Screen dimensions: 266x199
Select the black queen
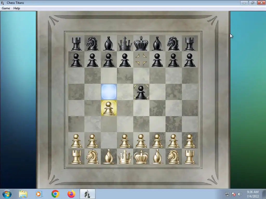(125, 44)
